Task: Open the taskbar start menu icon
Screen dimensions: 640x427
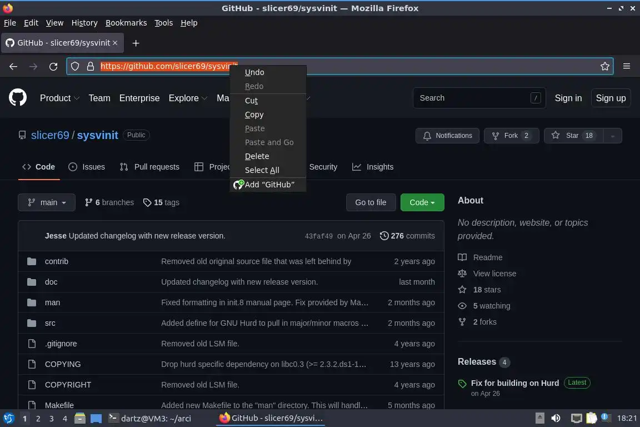Action: click(x=8, y=419)
